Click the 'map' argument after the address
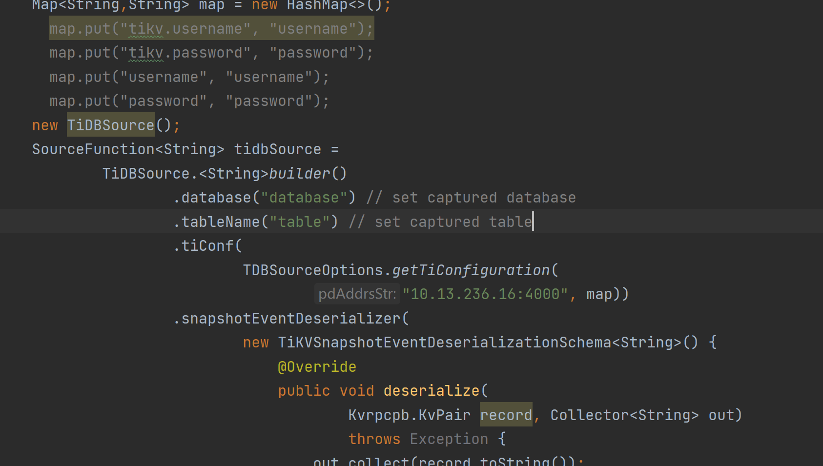Screen dimensions: 823x466 coord(599,294)
